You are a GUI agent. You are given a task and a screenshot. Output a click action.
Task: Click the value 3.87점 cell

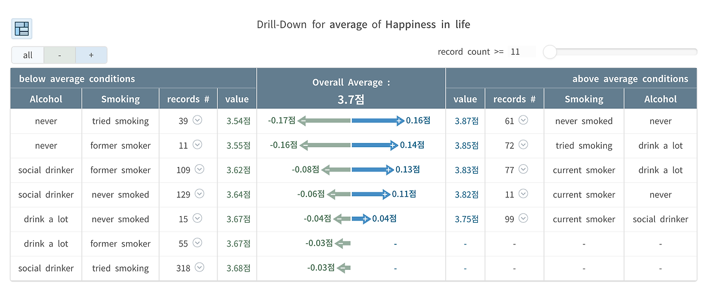point(466,121)
